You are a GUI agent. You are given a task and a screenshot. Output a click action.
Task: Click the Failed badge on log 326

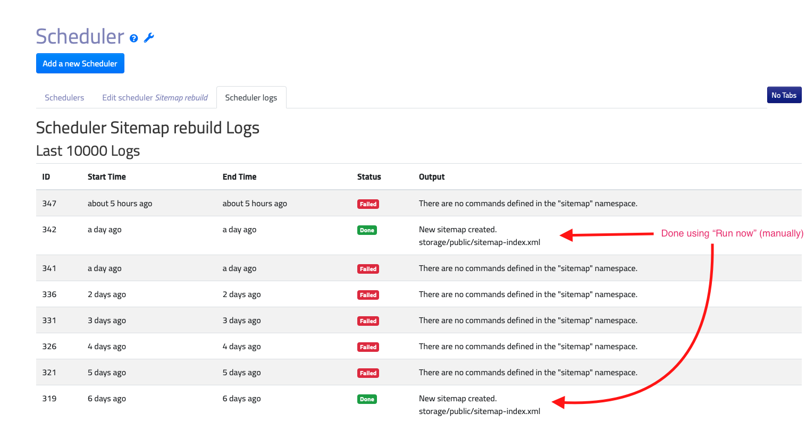point(368,347)
